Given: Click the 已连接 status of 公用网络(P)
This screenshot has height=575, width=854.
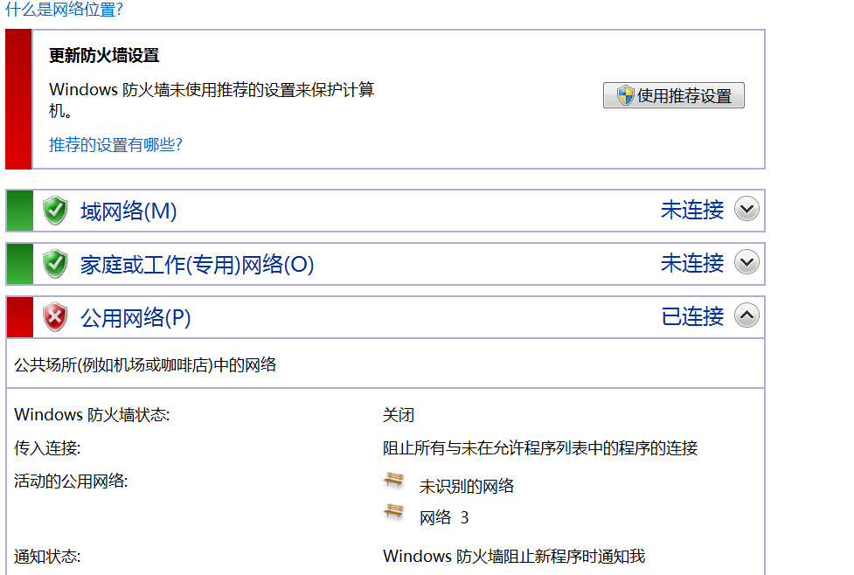Looking at the screenshot, I should tap(692, 316).
